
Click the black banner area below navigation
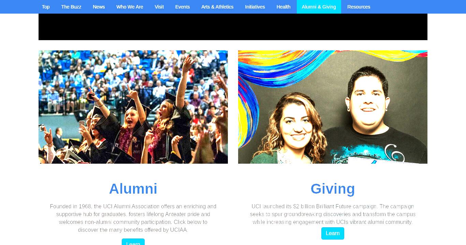[x=233, y=27]
